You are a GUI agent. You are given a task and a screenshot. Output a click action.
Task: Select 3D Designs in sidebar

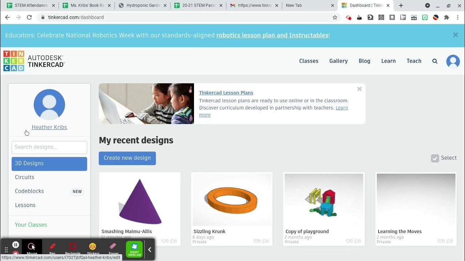coord(49,163)
